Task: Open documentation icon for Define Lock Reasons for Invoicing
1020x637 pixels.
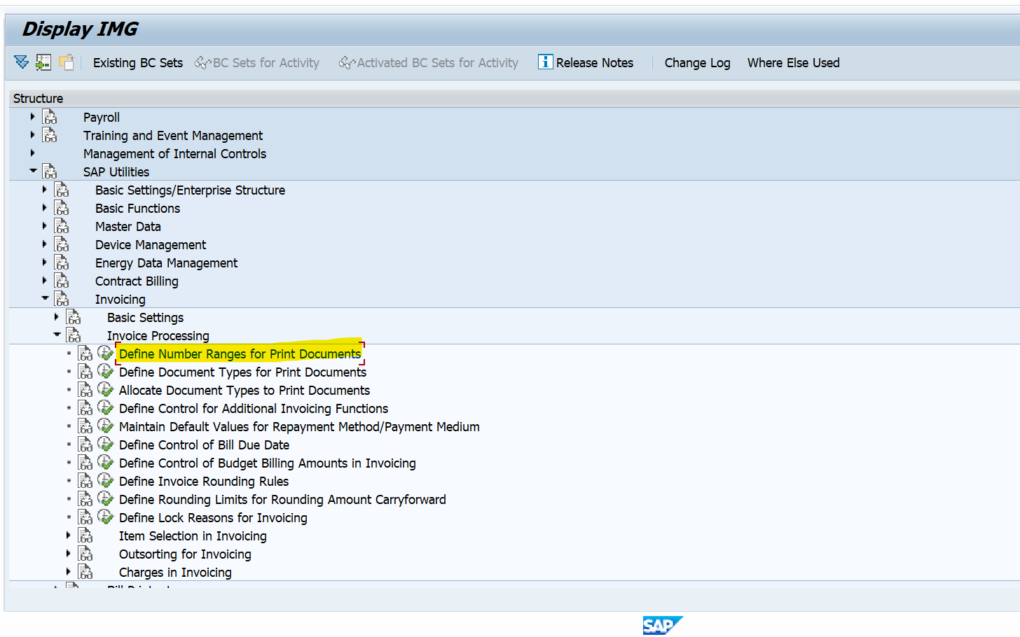Action: click(x=85, y=517)
